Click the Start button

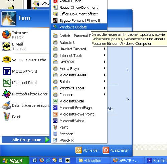pyautogui.click(x=14, y=160)
